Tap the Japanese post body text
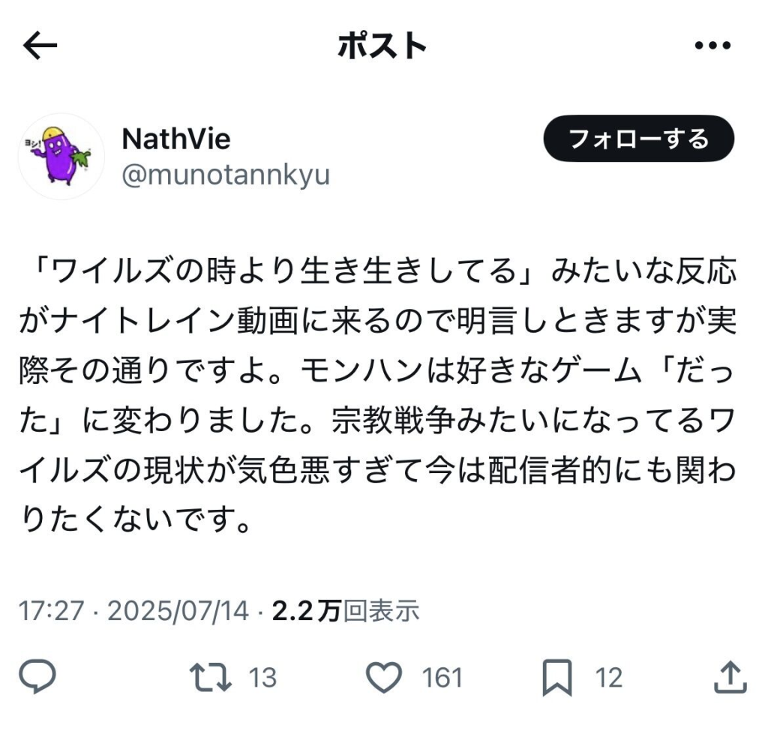 click(x=376, y=395)
